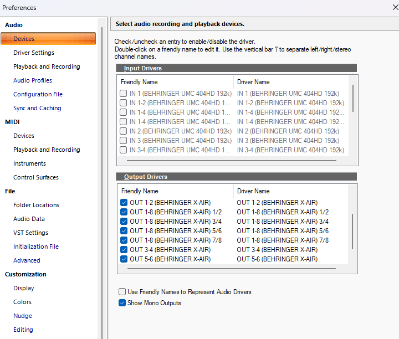Enable the IN 2 (BEHRINGER UMC 404HD 192k) input
399x339 pixels.
coord(124,131)
